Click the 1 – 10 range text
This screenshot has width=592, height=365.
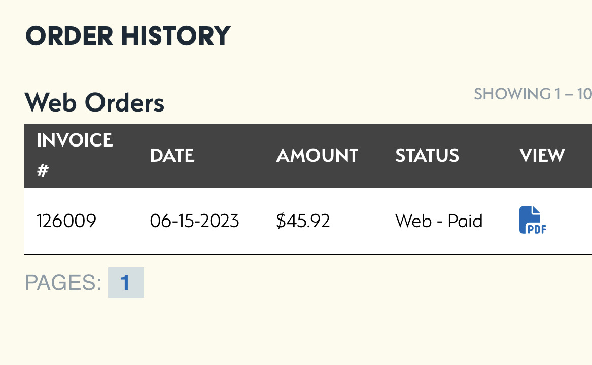pos(573,94)
